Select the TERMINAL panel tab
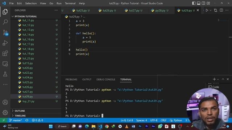232x130 pixels. [x=126, y=79]
